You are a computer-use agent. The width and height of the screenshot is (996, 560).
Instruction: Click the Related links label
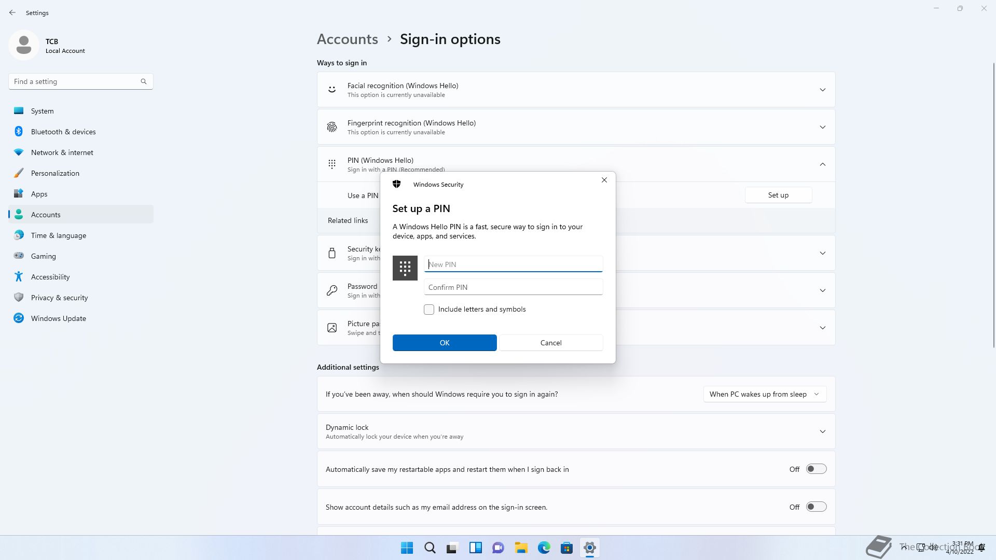[x=348, y=220]
